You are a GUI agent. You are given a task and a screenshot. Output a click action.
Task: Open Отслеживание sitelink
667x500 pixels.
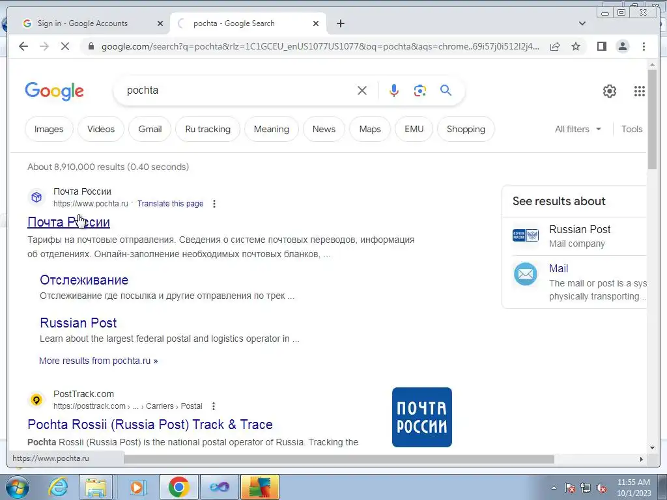pos(84,280)
